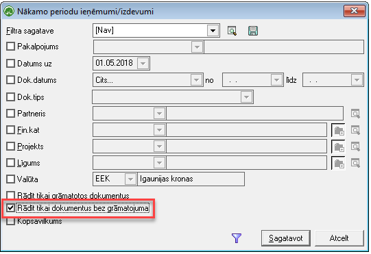Click the green application icon in title bar
The image size is (371, 254).
(9, 11)
